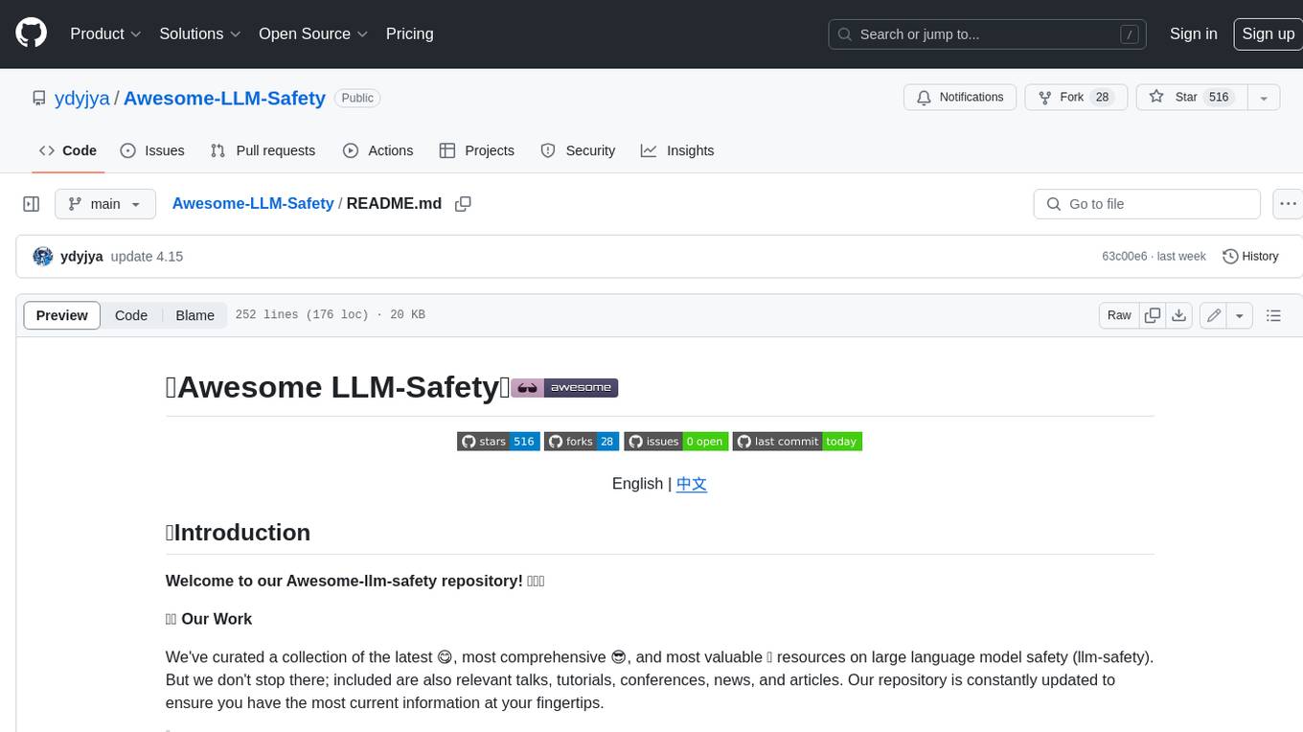Focus the Search or jump to field
Image resolution: width=1303 pixels, height=732 pixels.
(x=989, y=34)
